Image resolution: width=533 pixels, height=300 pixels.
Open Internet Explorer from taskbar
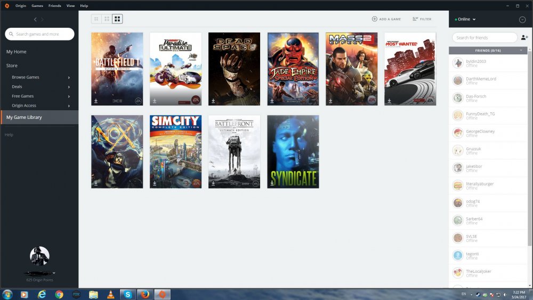[42, 295]
